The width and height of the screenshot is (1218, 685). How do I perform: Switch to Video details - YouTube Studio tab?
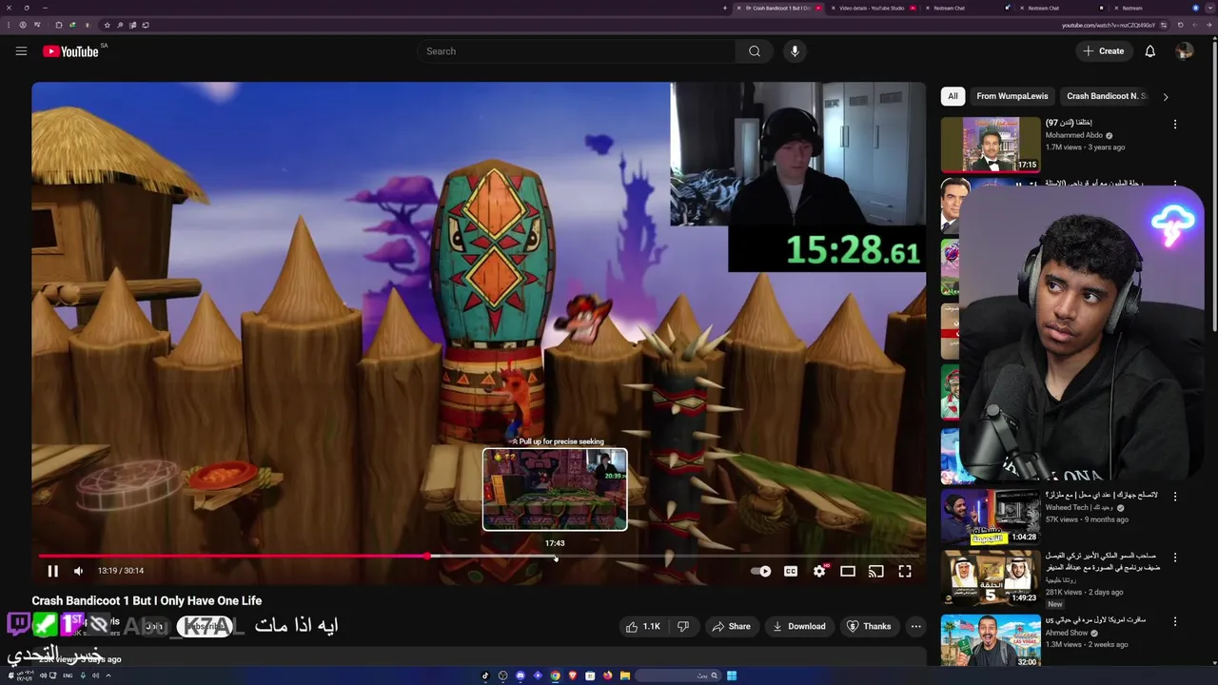point(871,8)
